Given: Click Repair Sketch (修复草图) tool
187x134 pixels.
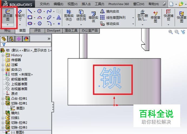Looking at the screenshot, I should pyautogui.click(x=155, y=17).
